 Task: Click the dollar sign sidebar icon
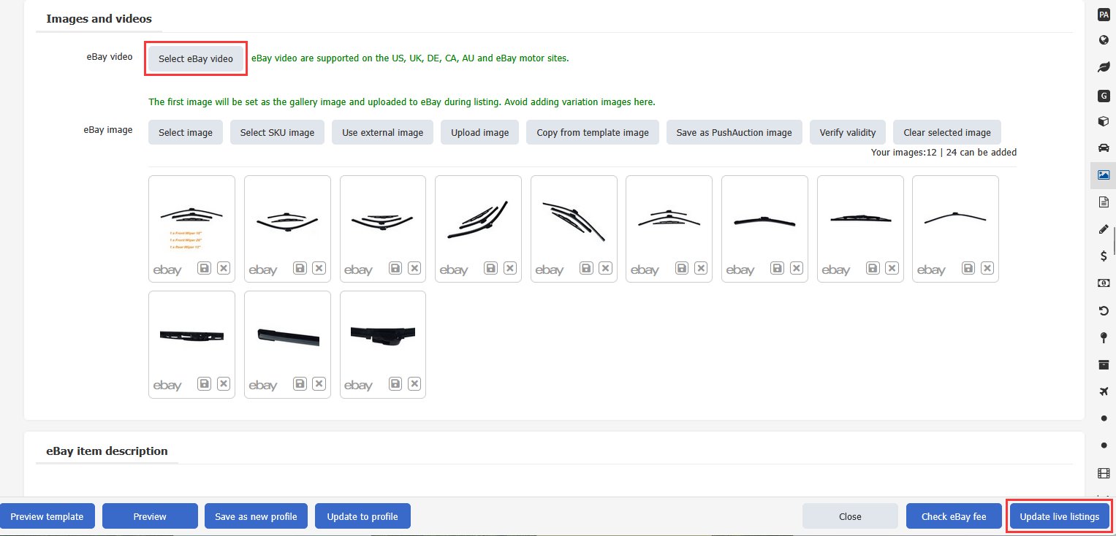[x=1104, y=256]
